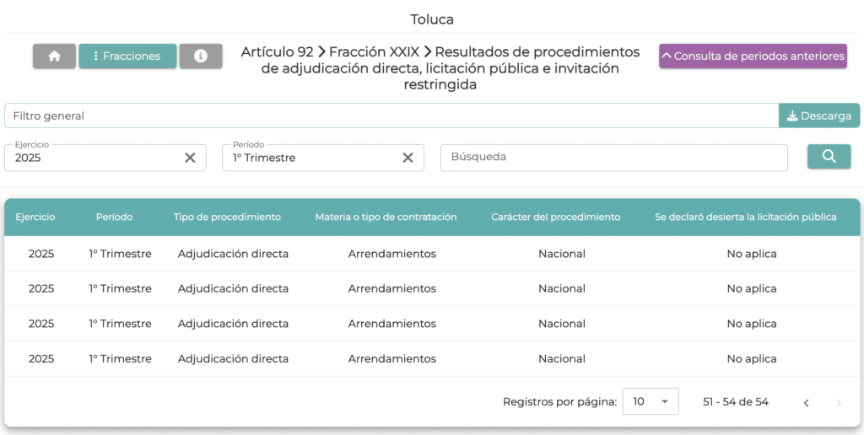Clear the 1º Trimestre period selection
Viewport: 864px width, 435px height.
[x=408, y=158]
